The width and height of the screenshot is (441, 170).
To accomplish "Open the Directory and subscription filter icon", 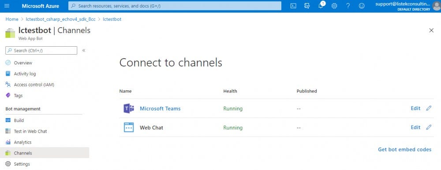I will [x=307, y=6].
